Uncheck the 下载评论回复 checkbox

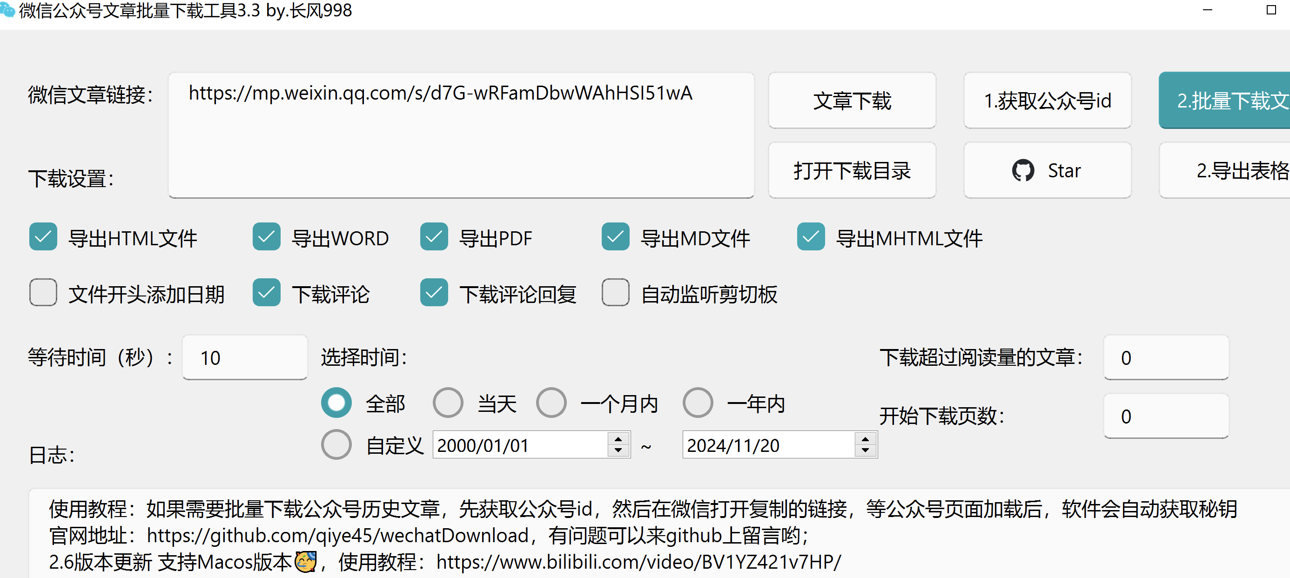pos(434,293)
